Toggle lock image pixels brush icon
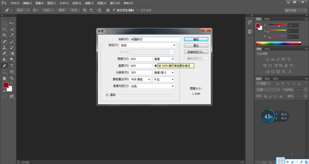309x164 pixels. [x=271, y=96]
